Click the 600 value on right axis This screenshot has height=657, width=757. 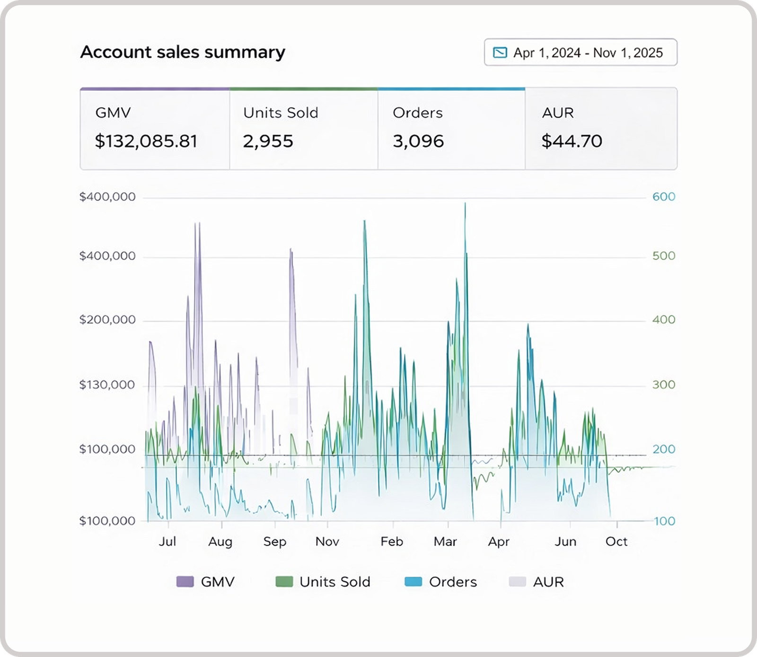[x=664, y=197]
